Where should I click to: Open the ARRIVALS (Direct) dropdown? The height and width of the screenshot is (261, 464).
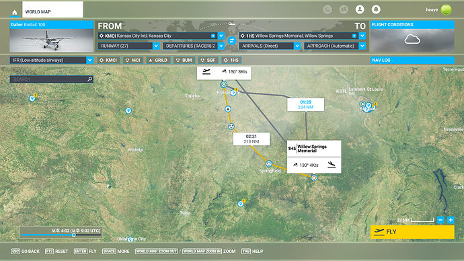click(x=270, y=46)
